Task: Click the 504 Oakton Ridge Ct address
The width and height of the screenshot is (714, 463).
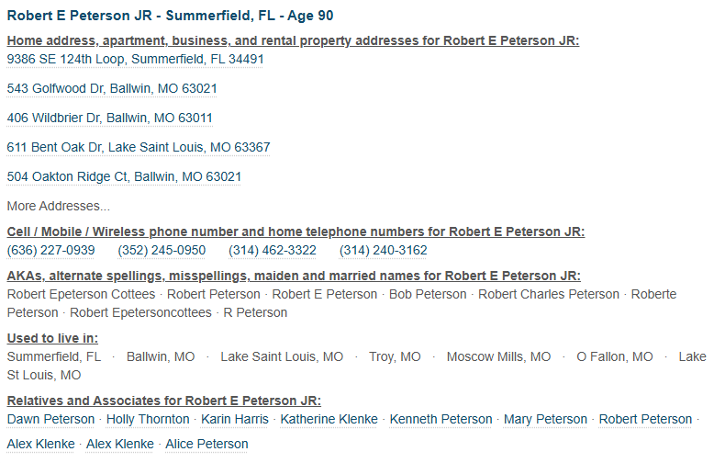Action: point(124,176)
